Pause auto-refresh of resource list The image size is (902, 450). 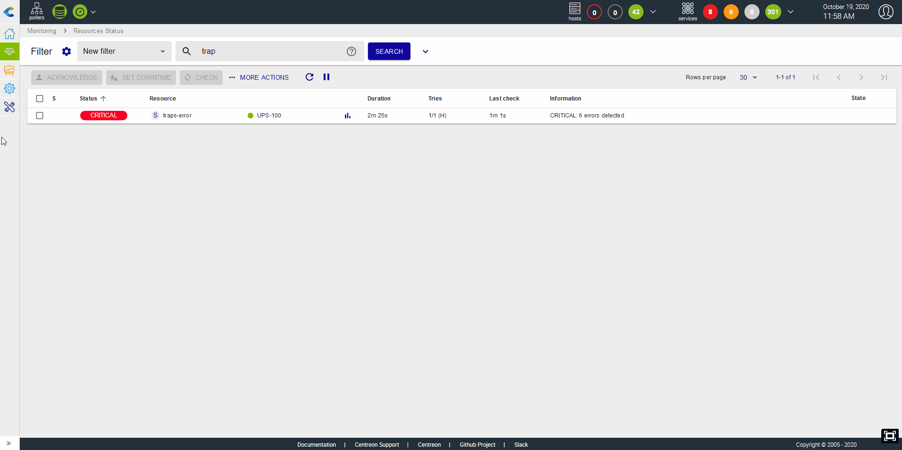326,77
